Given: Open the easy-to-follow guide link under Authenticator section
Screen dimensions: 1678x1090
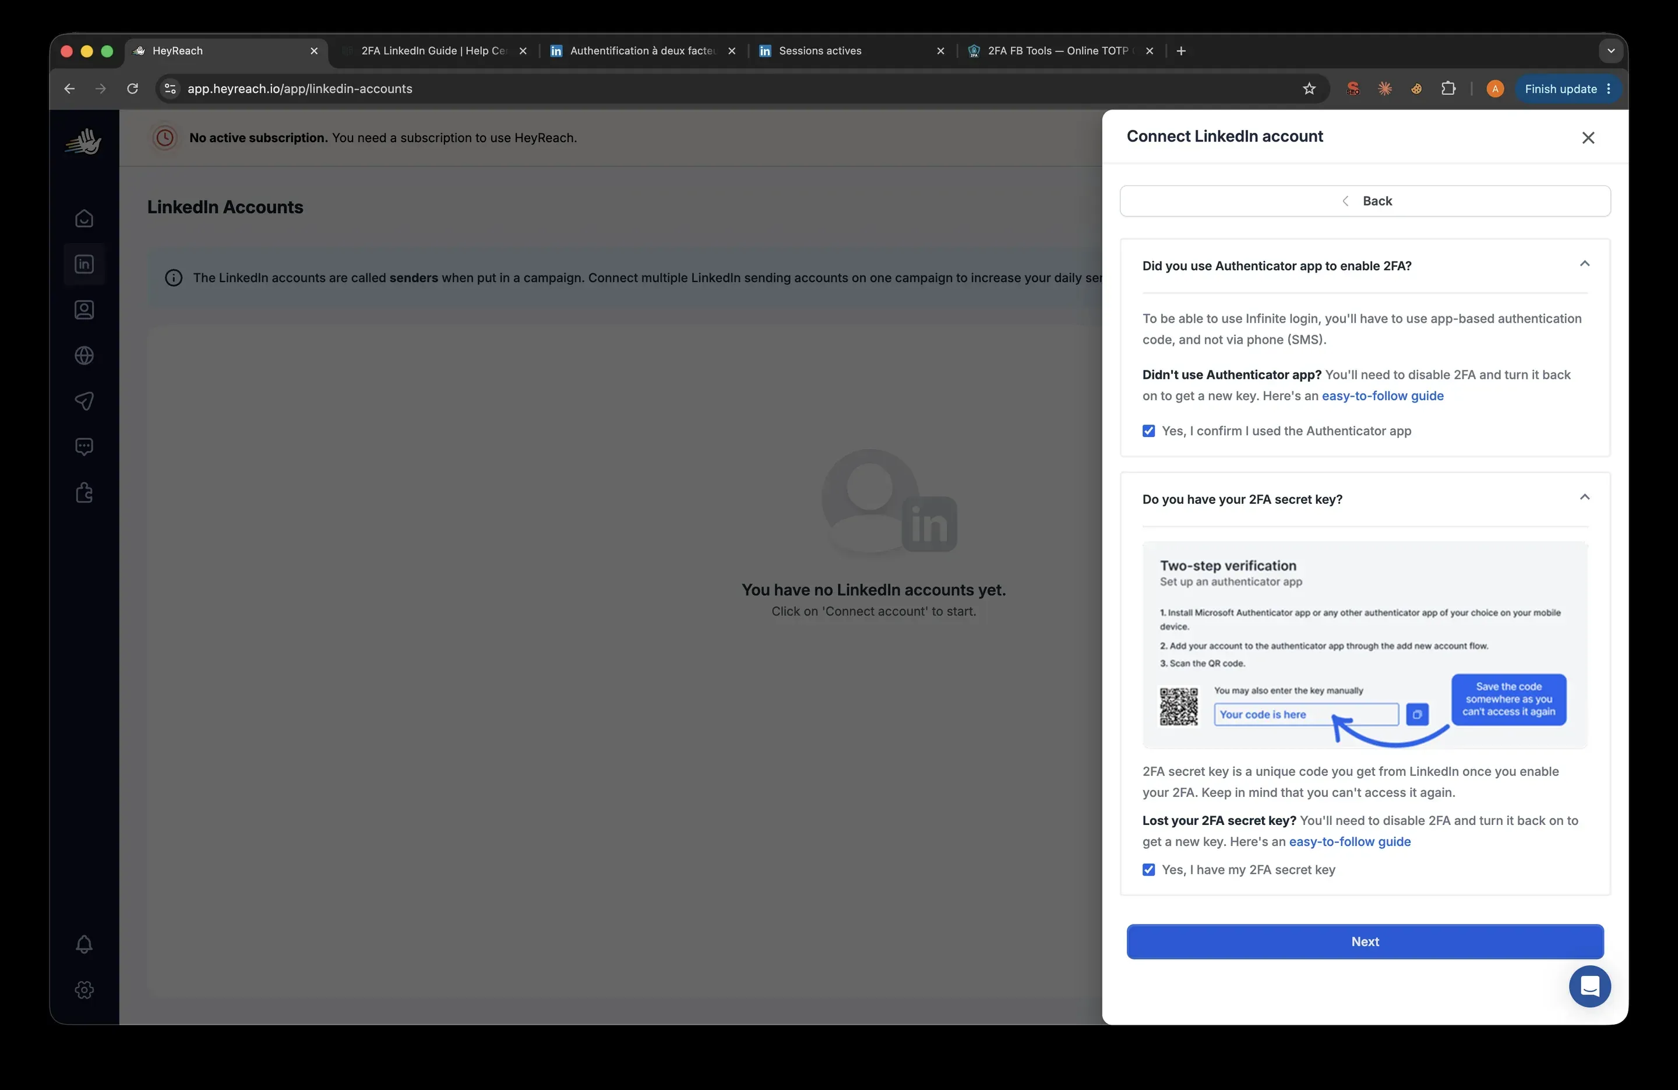Looking at the screenshot, I should (1382, 396).
